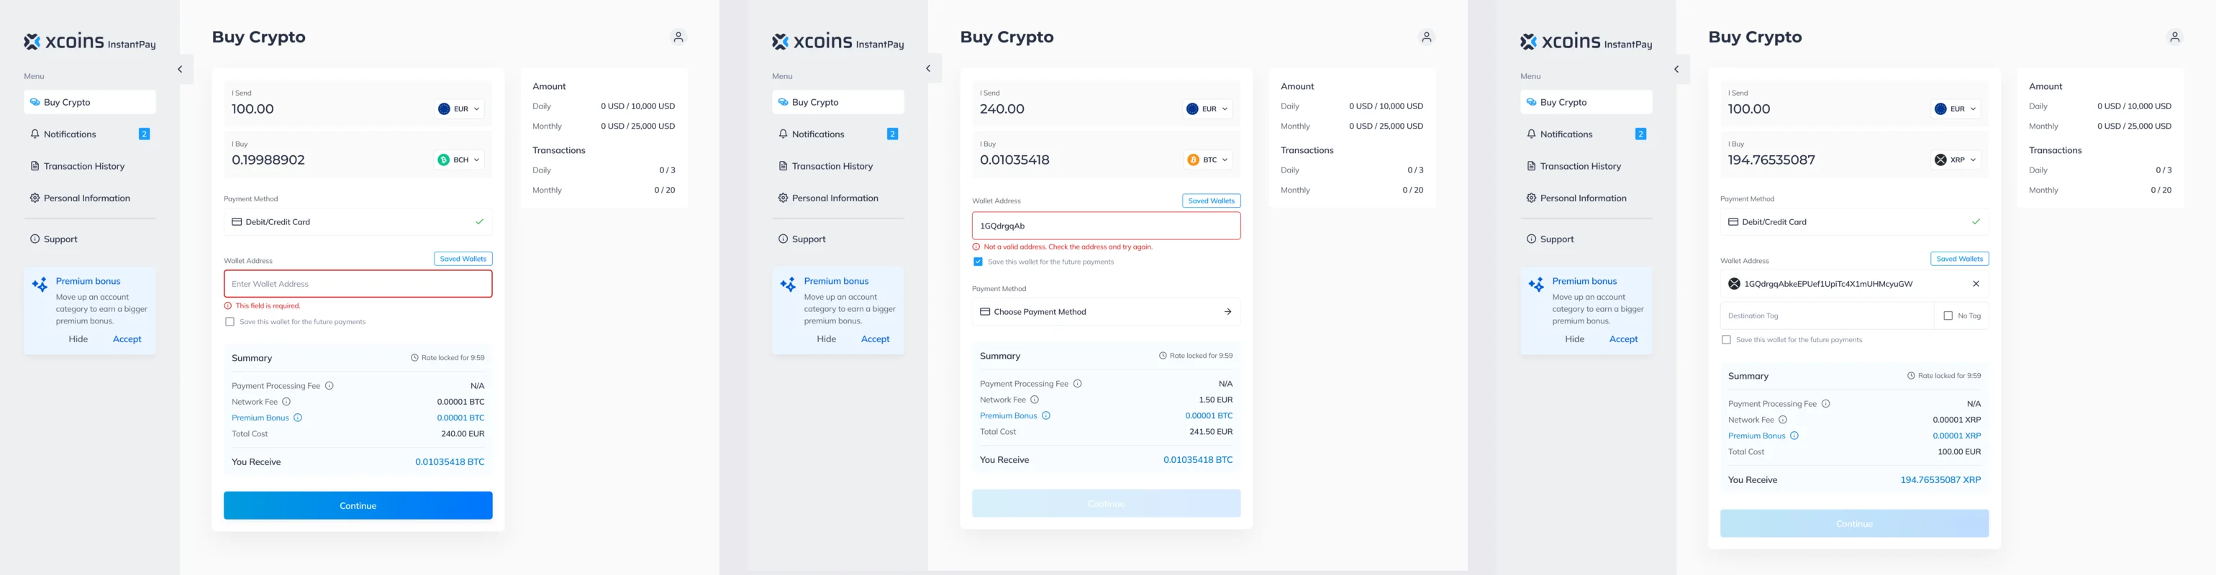The width and height of the screenshot is (2216, 575).
Task: Click the xcoins logo on the XRP screen
Action: pos(1586,41)
